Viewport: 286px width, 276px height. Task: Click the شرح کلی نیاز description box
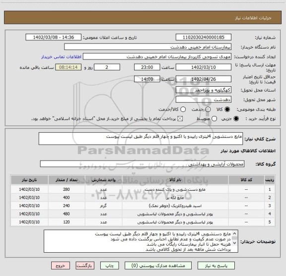[x=141, y=139]
